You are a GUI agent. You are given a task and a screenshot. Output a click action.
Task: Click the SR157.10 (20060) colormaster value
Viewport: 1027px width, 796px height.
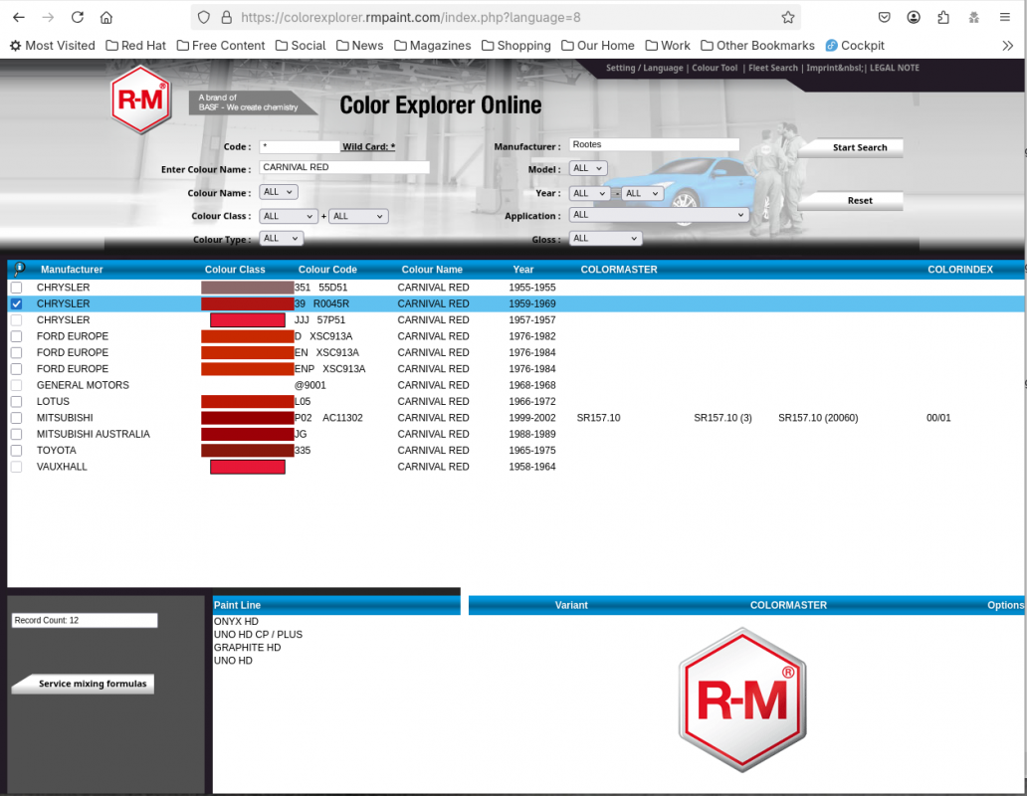[818, 418]
